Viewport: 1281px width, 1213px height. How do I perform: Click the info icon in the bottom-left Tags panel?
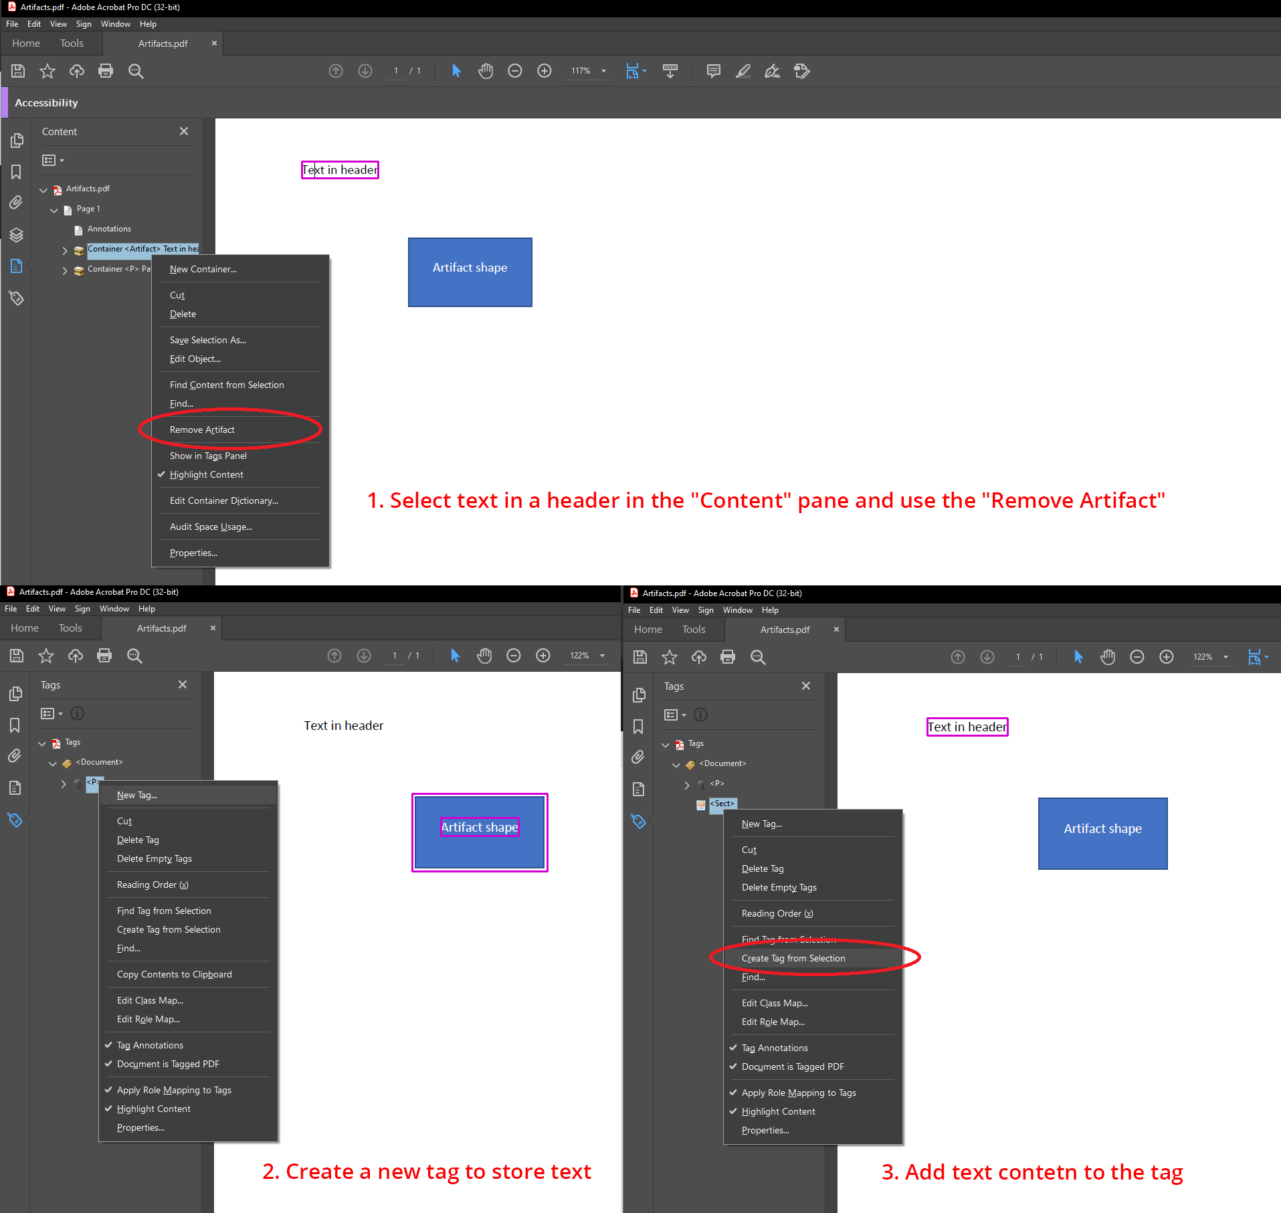pyautogui.click(x=78, y=713)
